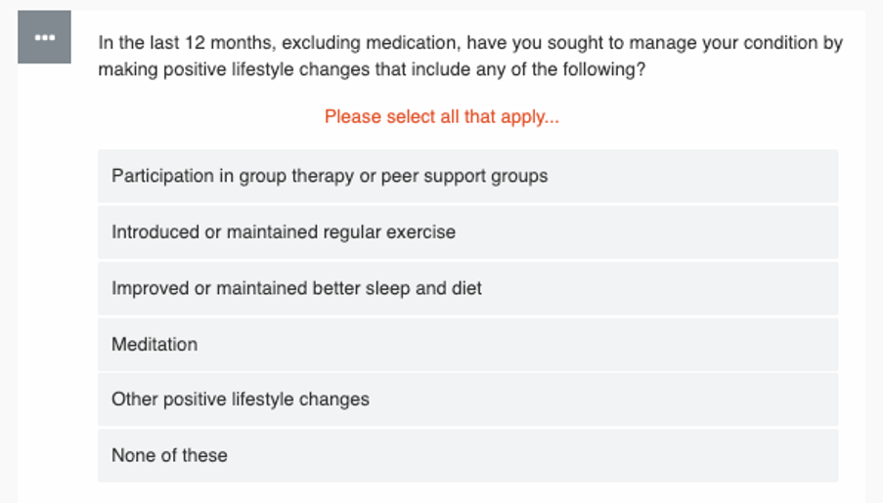Select 'Participation in group therapy or peer support groups'
884x504 pixels.
tap(468, 176)
